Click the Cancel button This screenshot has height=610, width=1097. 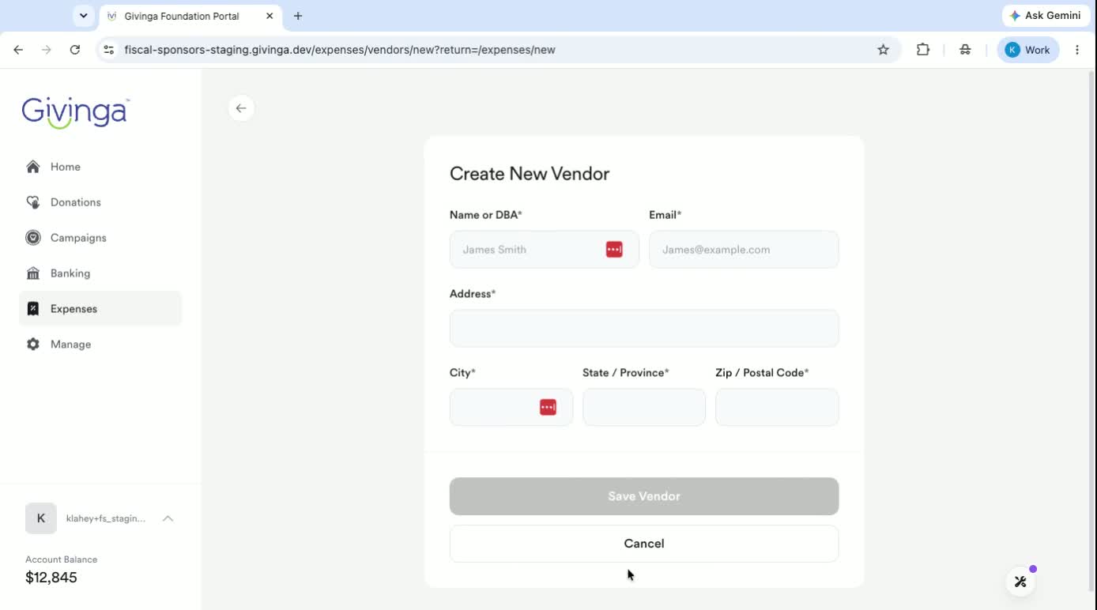click(x=644, y=544)
